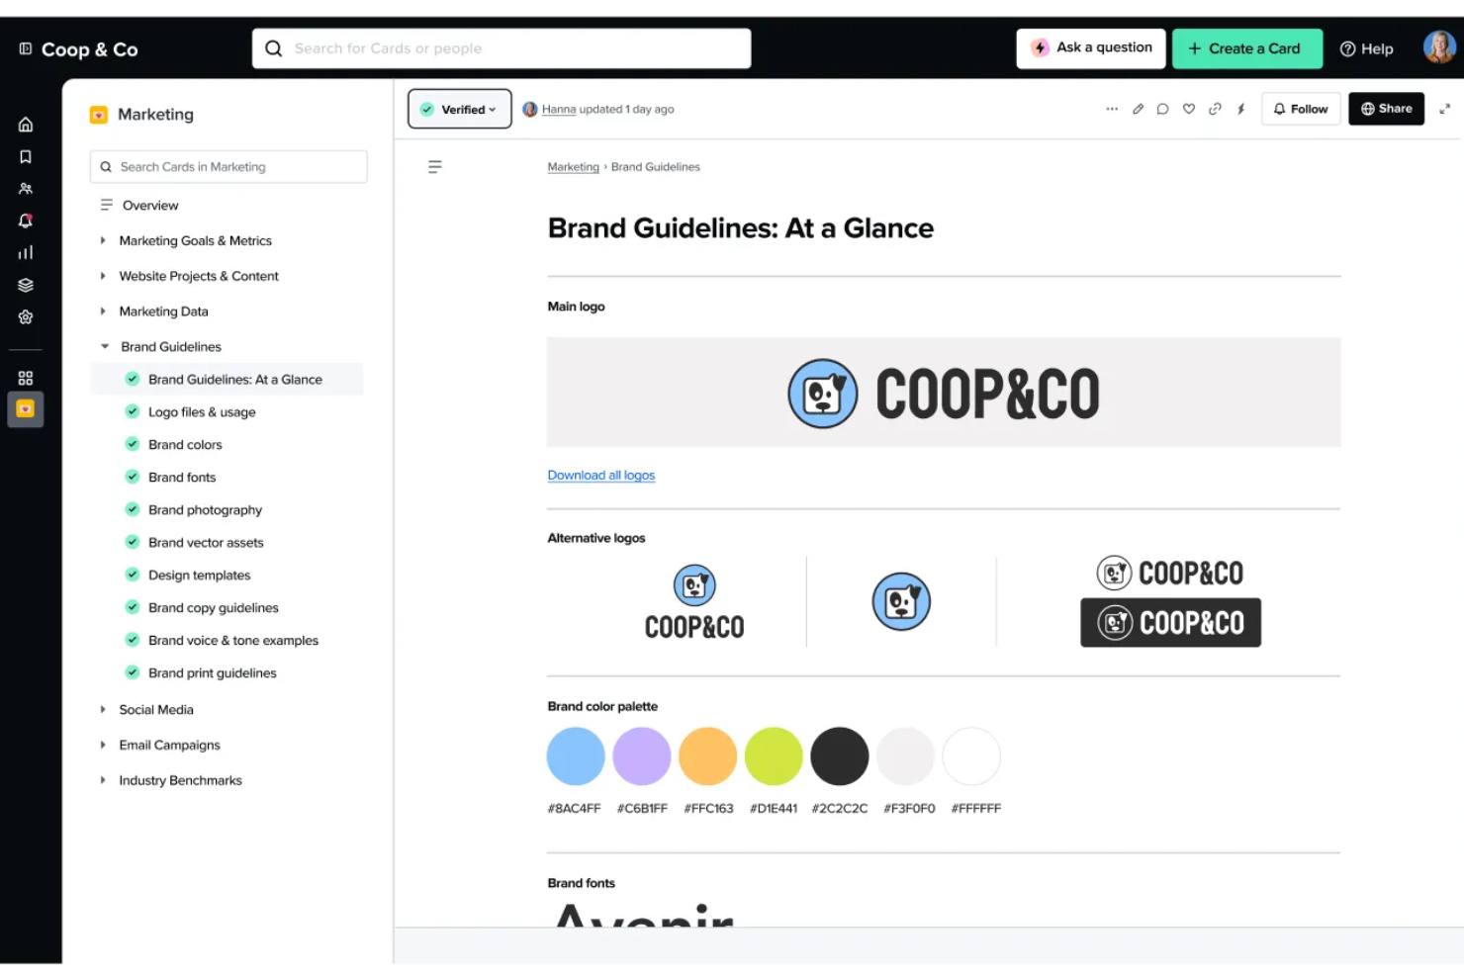Open the four-squares apps grid icon

click(26, 378)
